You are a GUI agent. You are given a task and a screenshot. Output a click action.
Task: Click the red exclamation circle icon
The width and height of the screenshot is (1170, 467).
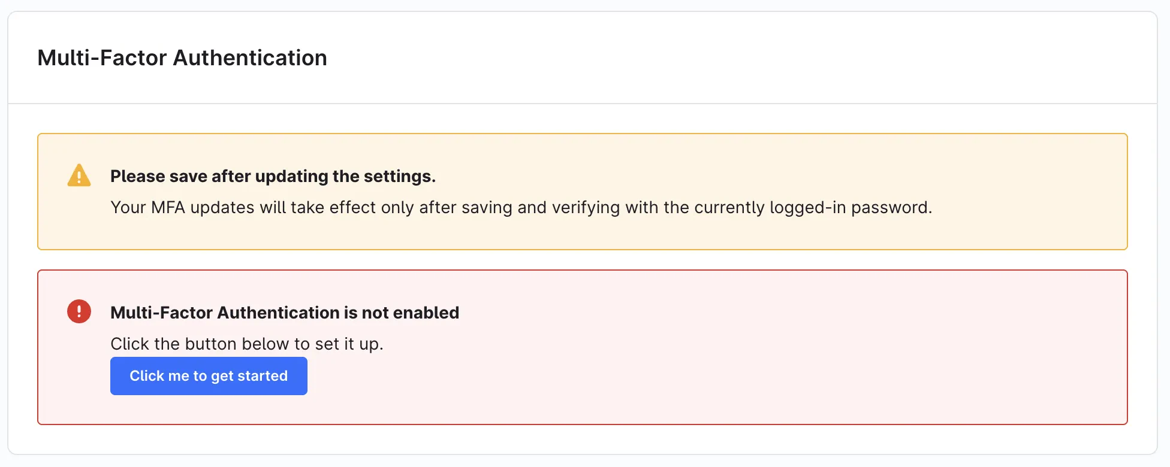point(79,311)
